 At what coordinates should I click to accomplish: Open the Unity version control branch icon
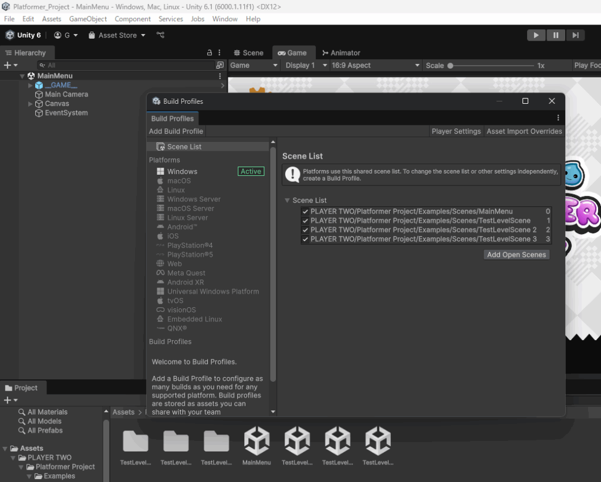click(x=160, y=35)
